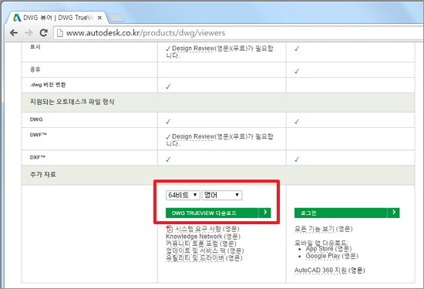Reload the page with the refresh icon
The height and width of the screenshot is (289, 424).
click(43, 32)
